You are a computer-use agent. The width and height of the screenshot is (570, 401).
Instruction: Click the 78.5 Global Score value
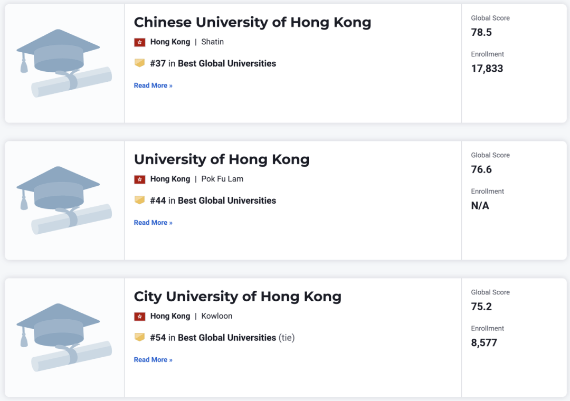tap(481, 32)
